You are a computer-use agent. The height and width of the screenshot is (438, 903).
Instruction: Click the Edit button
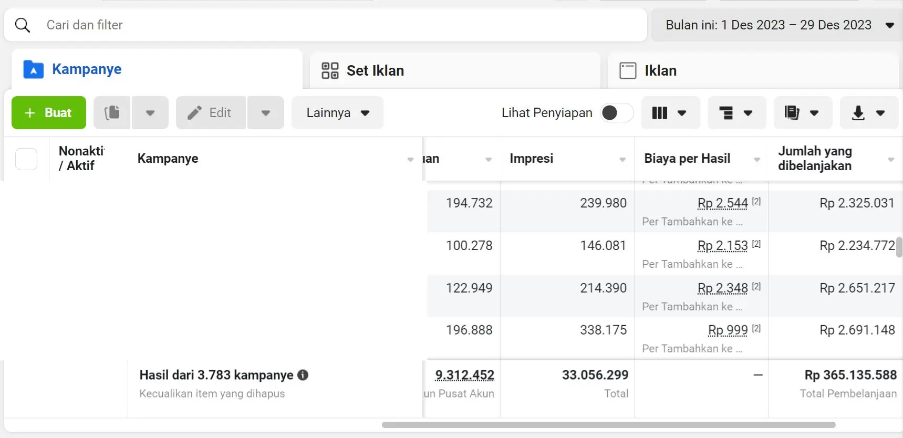tap(211, 112)
